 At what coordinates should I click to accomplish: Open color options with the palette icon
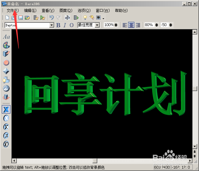[6, 45]
